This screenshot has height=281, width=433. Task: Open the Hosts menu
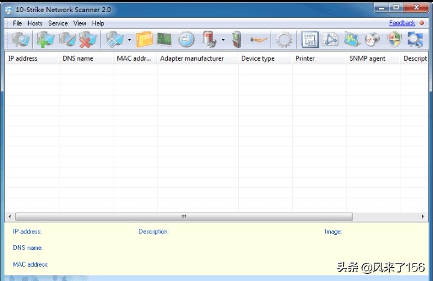click(35, 23)
